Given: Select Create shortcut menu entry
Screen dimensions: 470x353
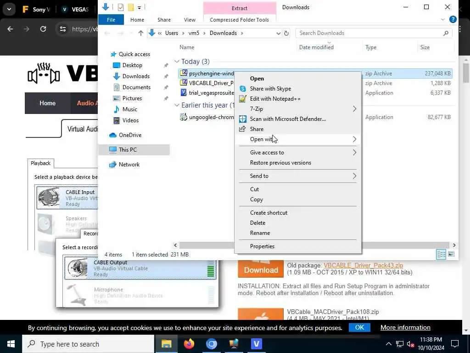Looking at the screenshot, I should click(x=269, y=213).
